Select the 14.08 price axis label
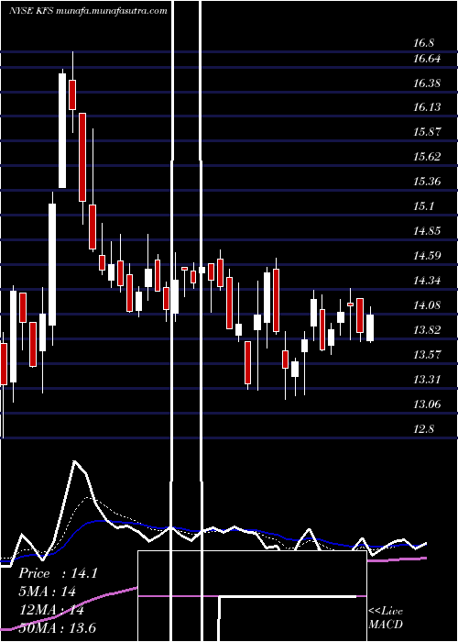Viewport: 458px width, 642px height. tap(427, 305)
